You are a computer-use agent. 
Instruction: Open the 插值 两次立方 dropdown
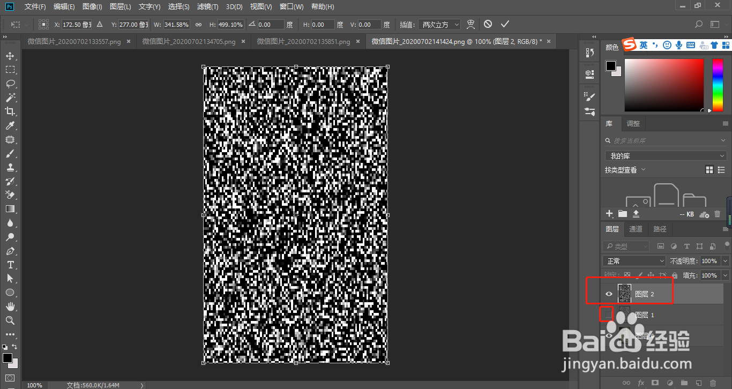coord(439,25)
